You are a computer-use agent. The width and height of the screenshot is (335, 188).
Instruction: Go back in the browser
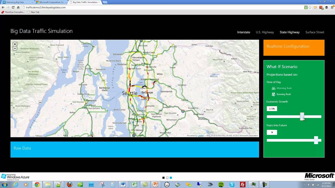click(3, 8)
